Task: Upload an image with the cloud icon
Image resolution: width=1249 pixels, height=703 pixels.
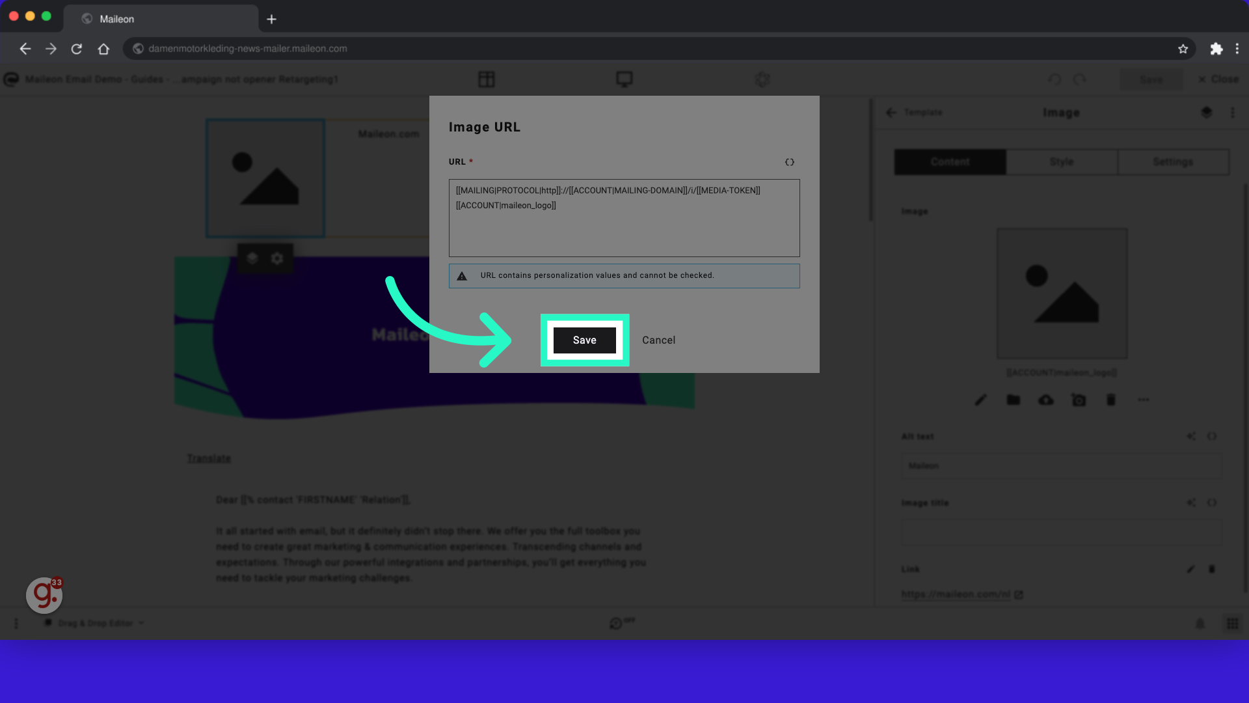Action: pos(1046,400)
